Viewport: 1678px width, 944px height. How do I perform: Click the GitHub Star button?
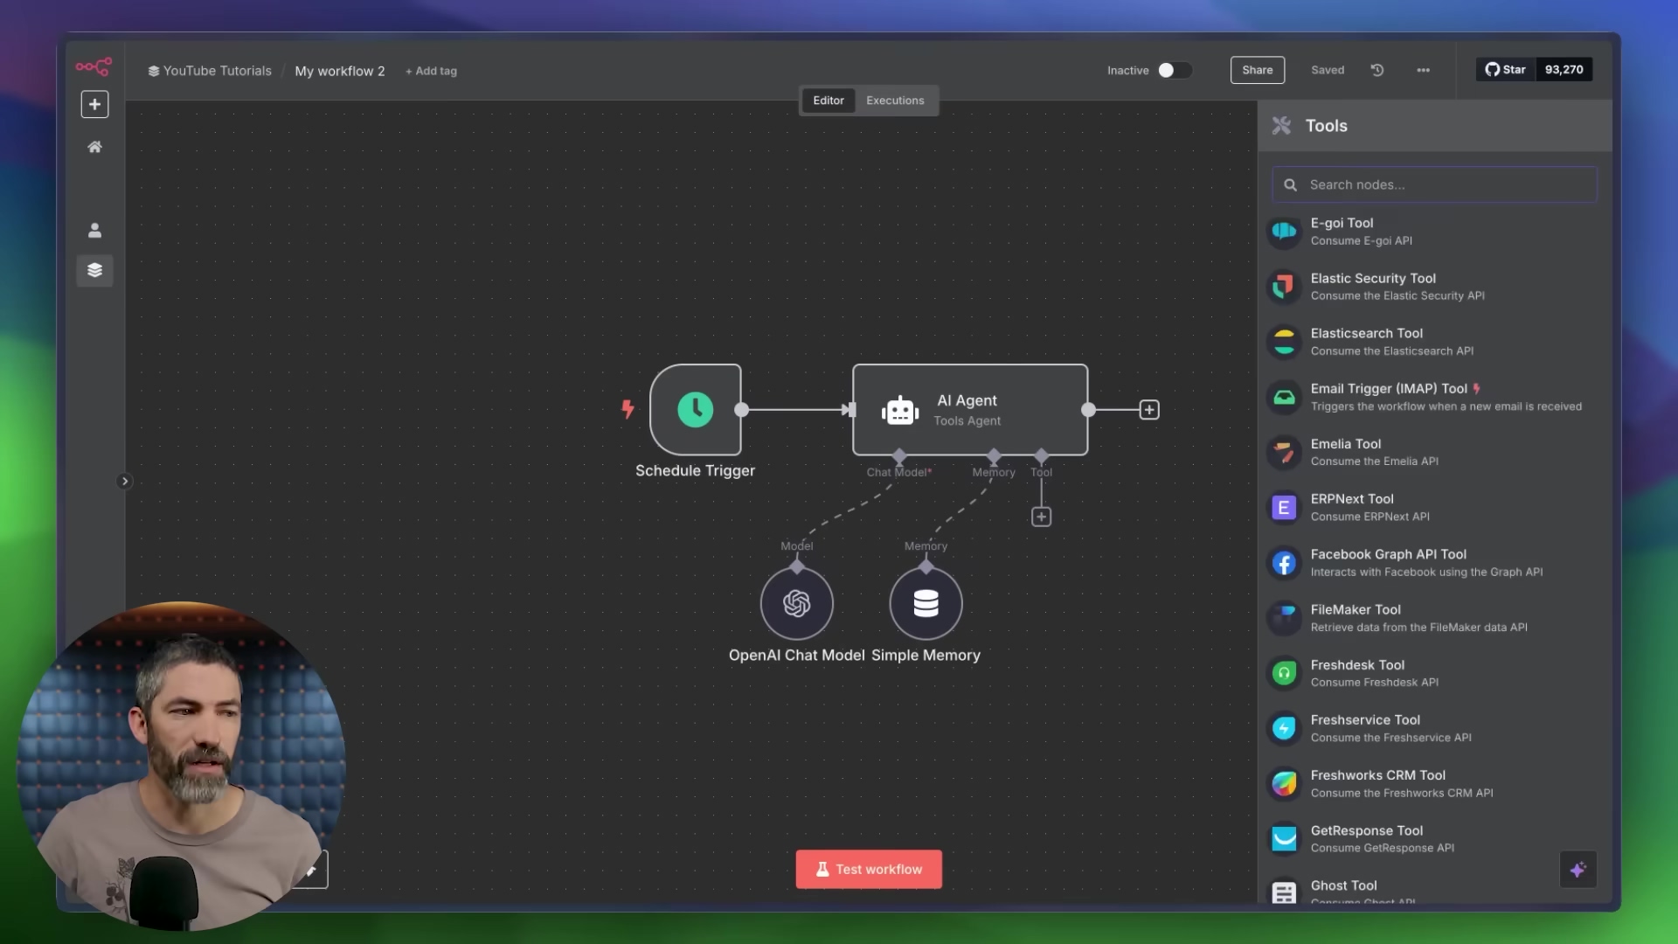tap(1505, 69)
